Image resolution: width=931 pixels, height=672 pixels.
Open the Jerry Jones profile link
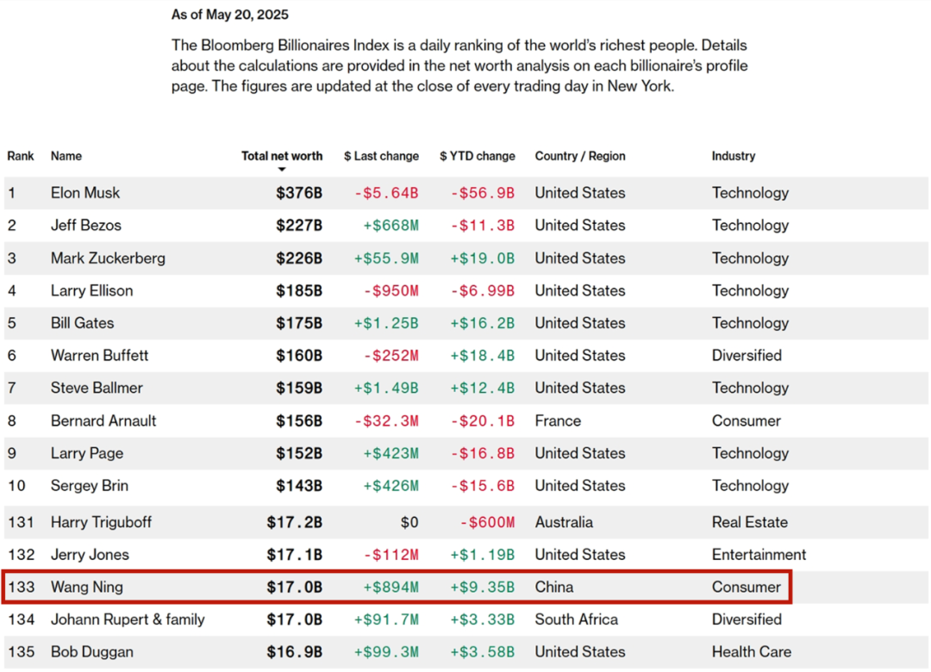pyautogui.click(x=90, y=555)
